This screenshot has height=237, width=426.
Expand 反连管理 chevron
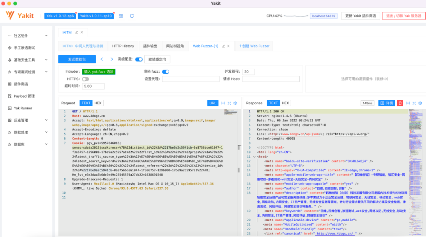click(46, 120)
